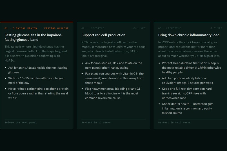Select the 'Support red cell production' heading
Screen dimensions: 227x151
103,35
